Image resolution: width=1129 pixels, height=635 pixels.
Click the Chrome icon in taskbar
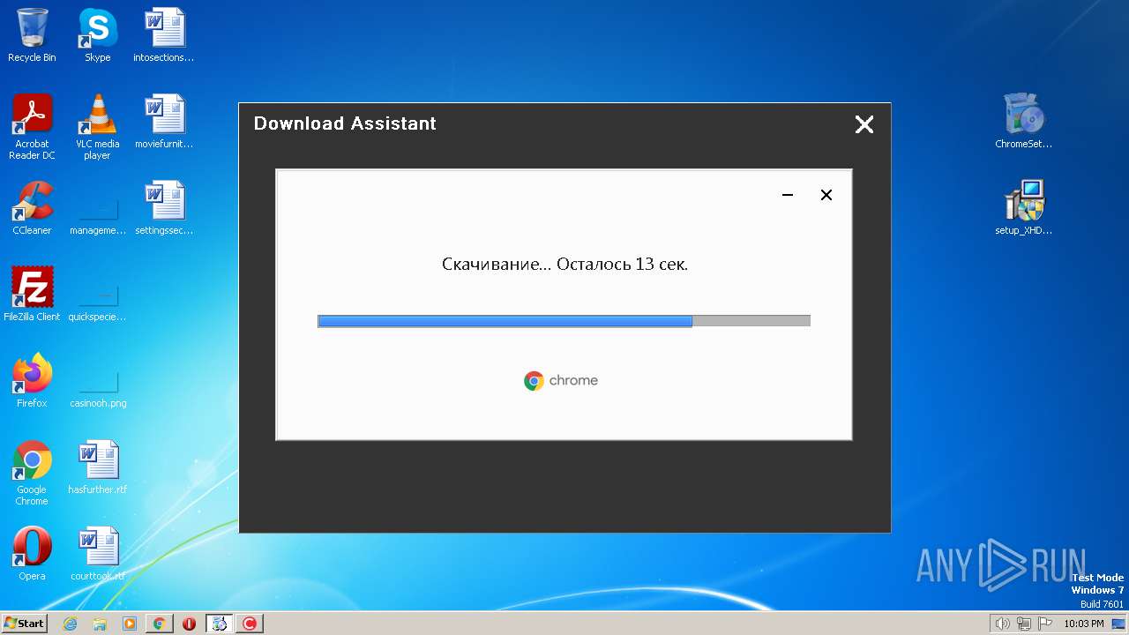tap(159, 624)
